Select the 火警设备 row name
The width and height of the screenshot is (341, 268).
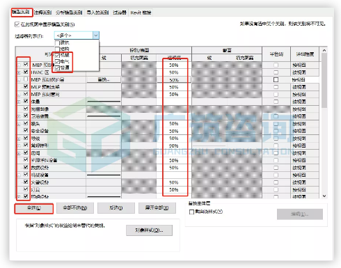tap(40, 182)
